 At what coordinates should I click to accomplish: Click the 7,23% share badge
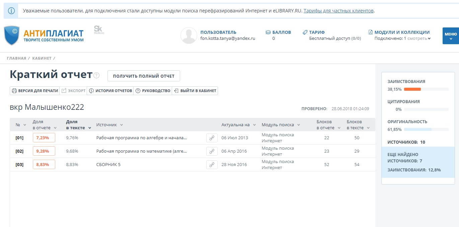tap(44, 138)
